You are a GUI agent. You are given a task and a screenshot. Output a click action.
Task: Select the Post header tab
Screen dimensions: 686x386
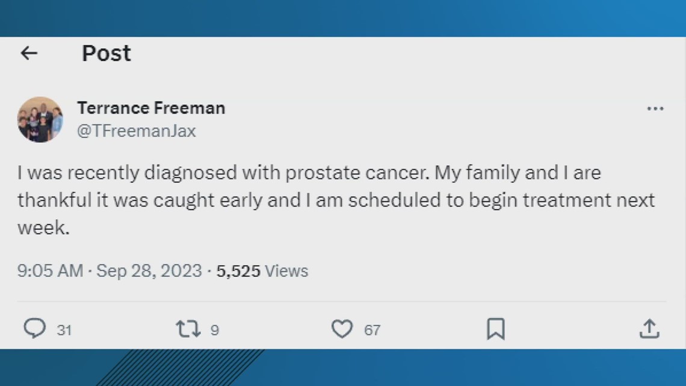point(106,53)
